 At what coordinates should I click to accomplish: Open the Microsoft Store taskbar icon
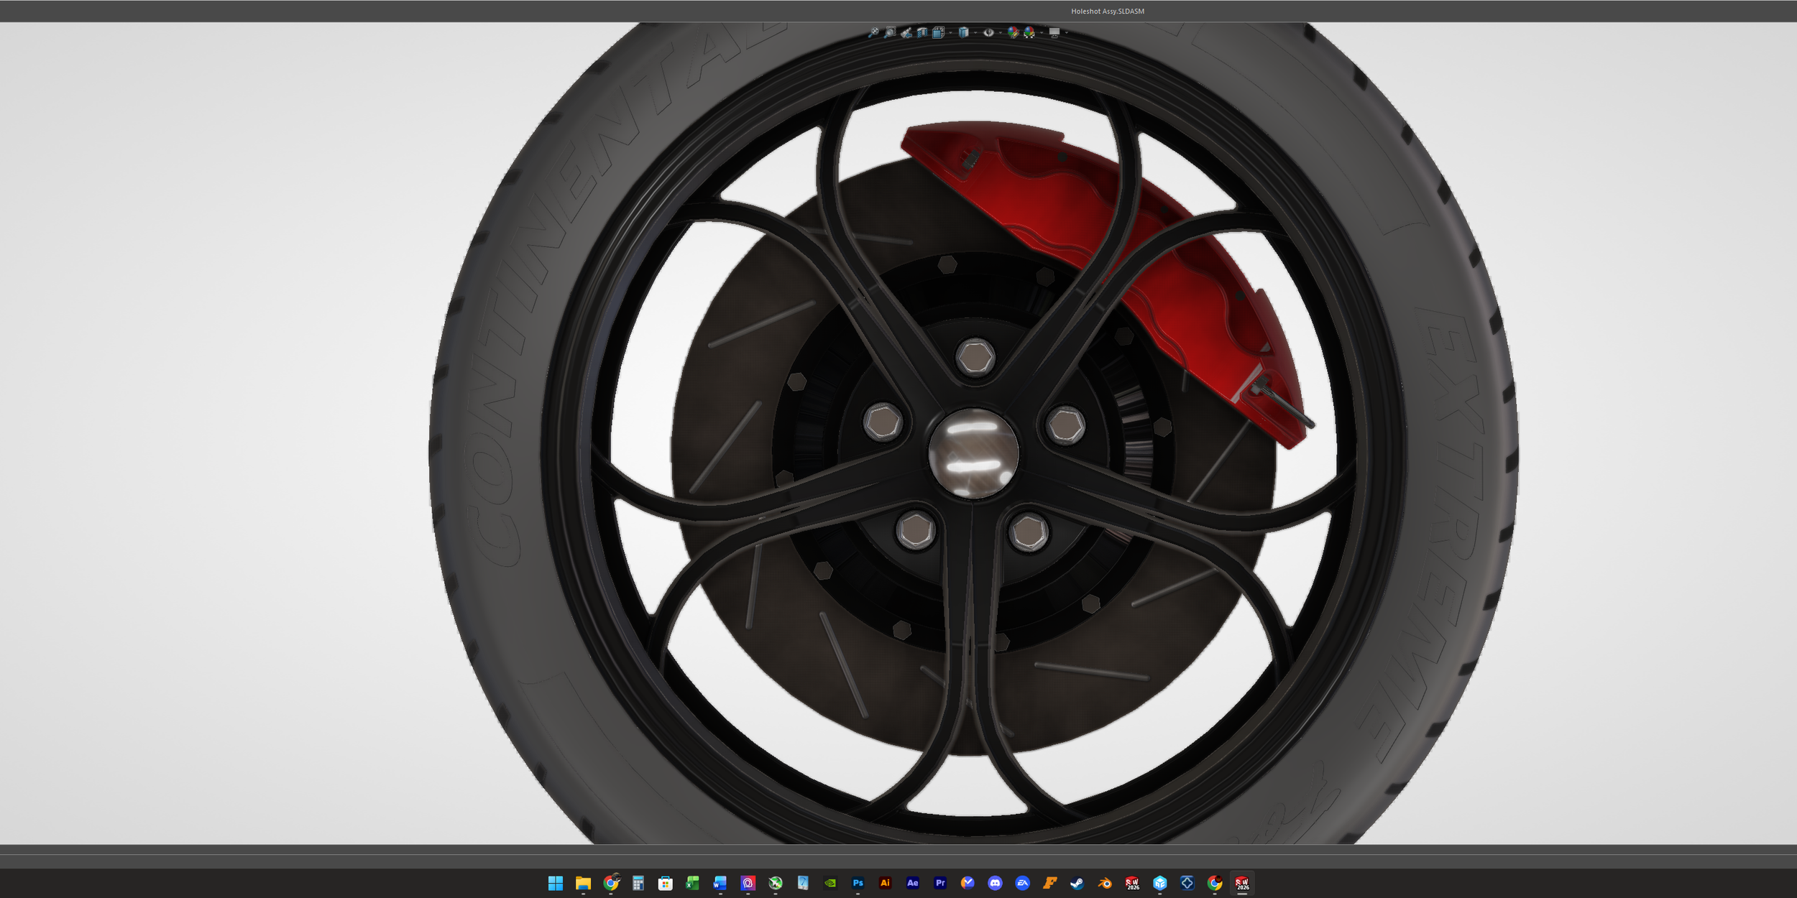pyautogui.click(x=666, y=884)
